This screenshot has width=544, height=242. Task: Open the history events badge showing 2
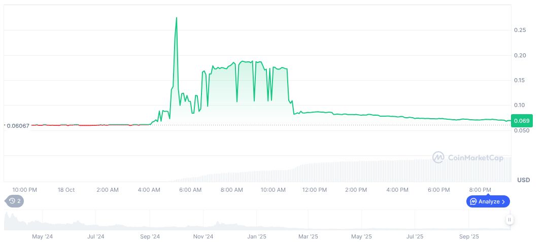(15, 201)
